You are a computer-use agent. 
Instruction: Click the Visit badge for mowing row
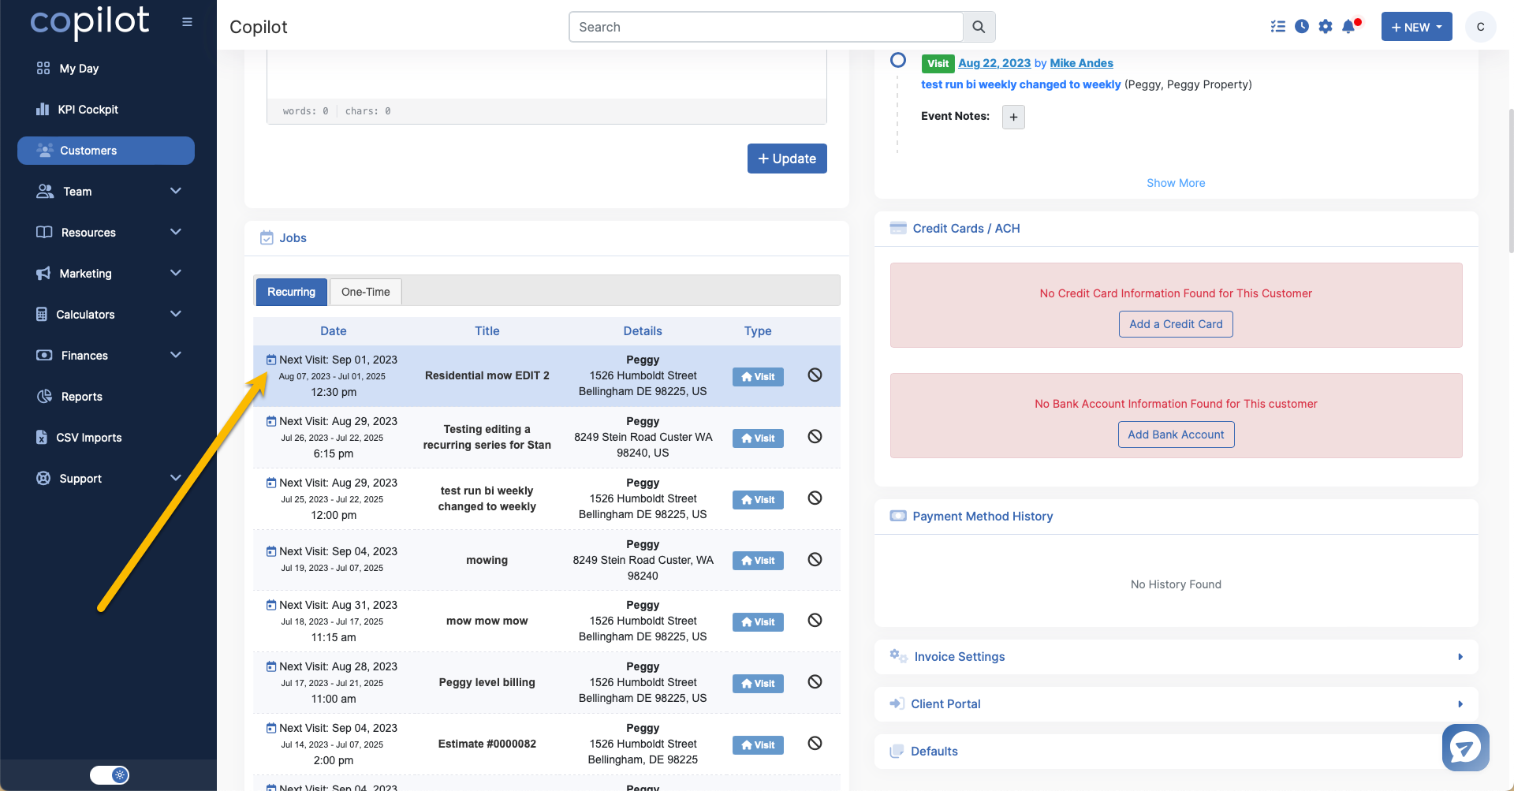tap(758, 561)
